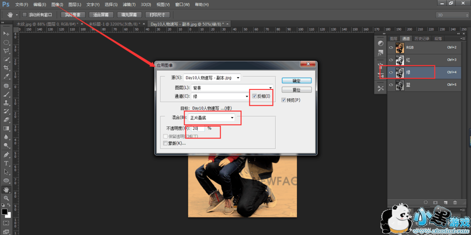Select the Eyedropper tool
This screenshot has height=235, width=471.
6,76
